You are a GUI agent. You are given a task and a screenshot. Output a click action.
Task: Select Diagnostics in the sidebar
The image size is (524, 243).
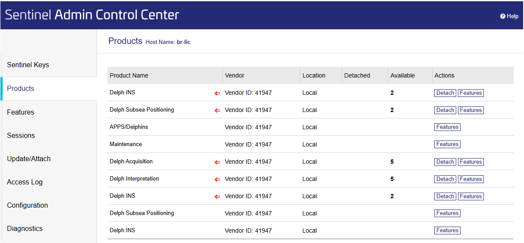coord(25,228)
